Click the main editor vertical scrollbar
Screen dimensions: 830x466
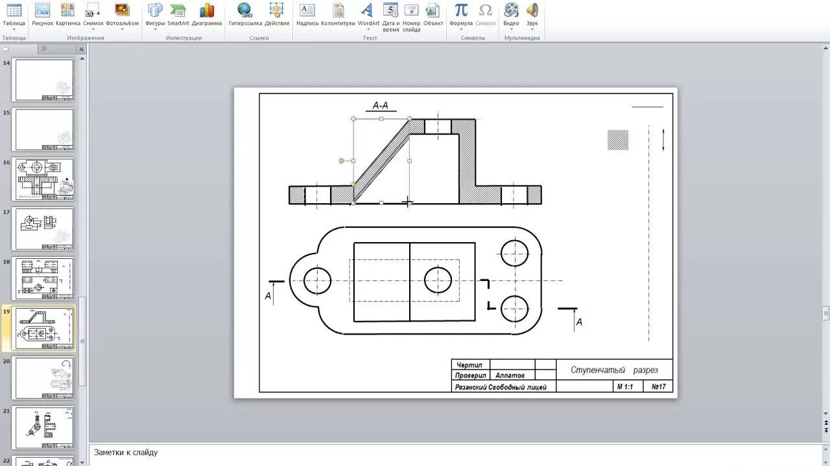pos(825,313)
